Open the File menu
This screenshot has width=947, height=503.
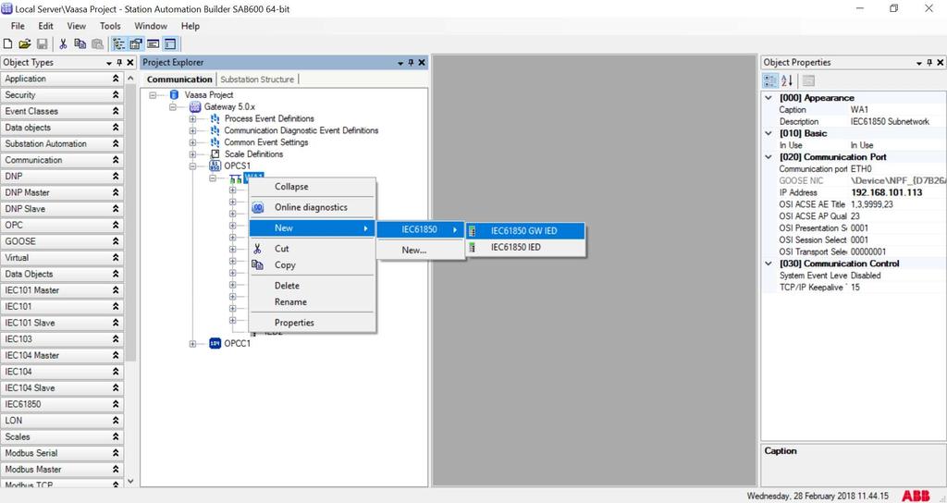point(18,26)
